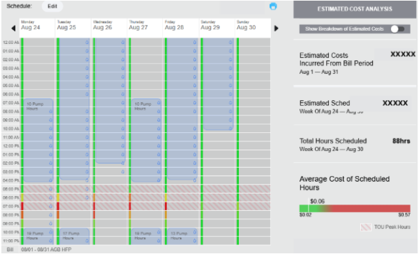Image resolution: width=419 pixels, height=254 pixels.
Task: Click the 04:00 PM time row label
Action: (x=11, y=180)
